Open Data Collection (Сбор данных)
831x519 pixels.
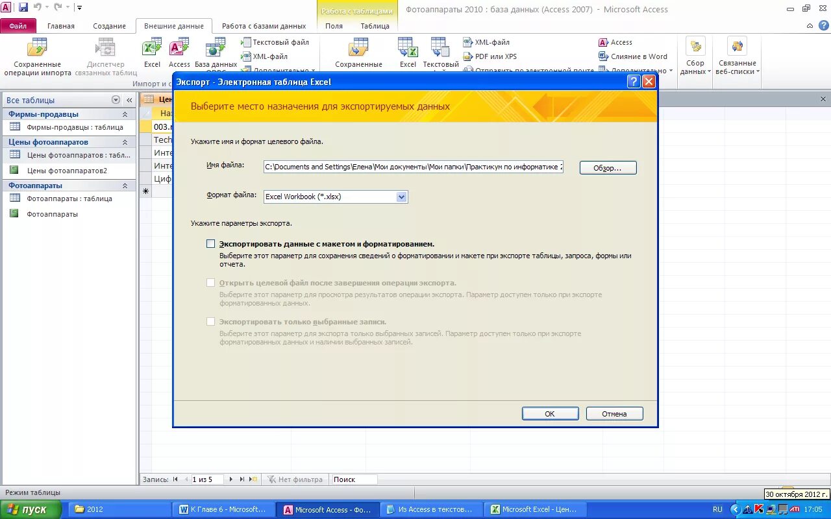695,57
